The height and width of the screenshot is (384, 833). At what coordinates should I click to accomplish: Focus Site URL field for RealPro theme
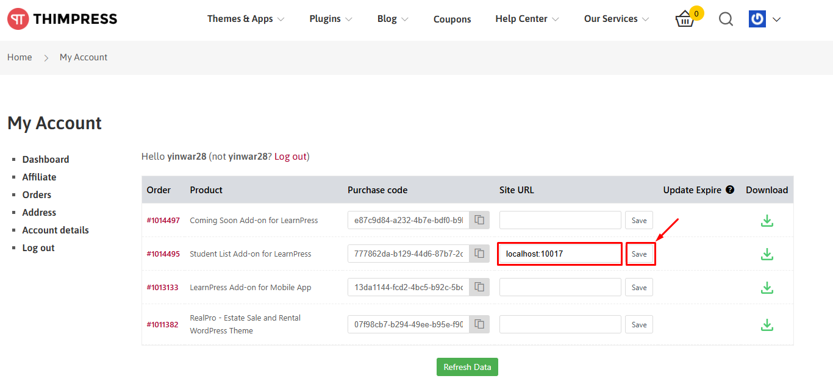(x=560, y=324)
